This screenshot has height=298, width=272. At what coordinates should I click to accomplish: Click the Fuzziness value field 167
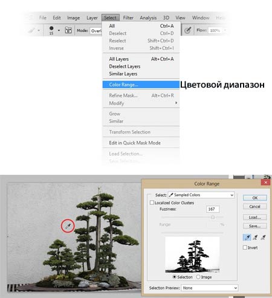(213, 209)
